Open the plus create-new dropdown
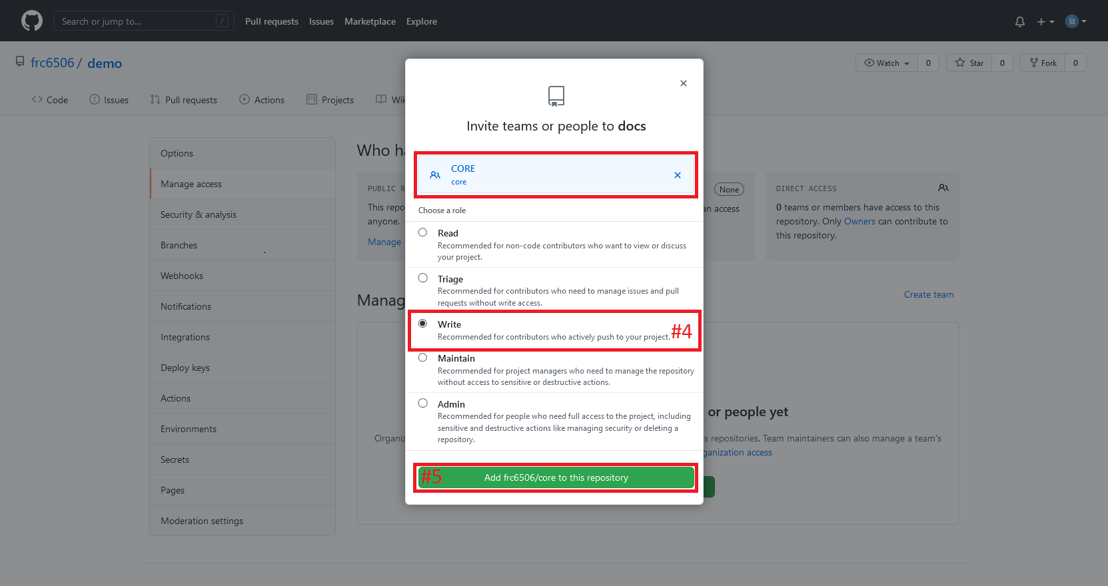 [x=1045, y=21]
